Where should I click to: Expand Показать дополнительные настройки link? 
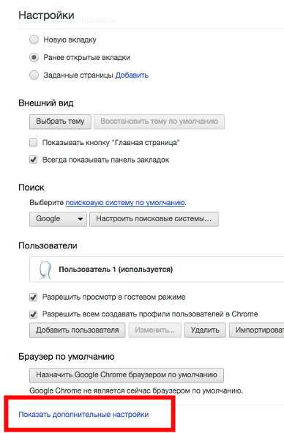83,414
